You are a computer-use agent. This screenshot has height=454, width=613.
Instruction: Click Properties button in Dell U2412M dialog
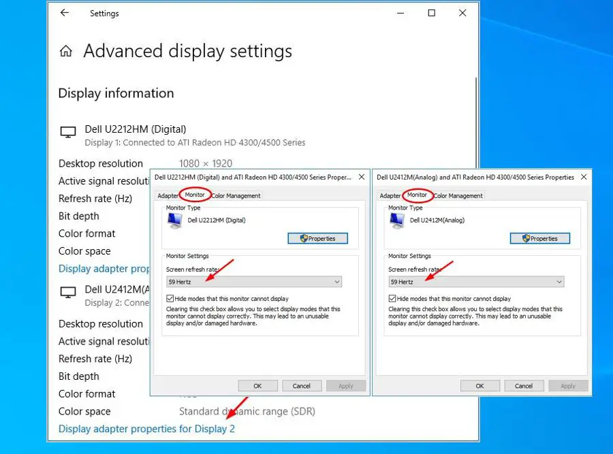[540, 238]
